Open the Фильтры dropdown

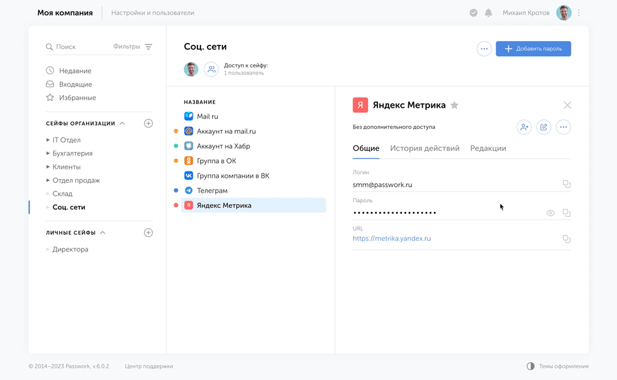pos(132,47)
